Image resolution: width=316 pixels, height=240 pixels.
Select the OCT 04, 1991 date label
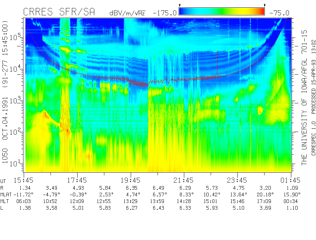pyautogui.click(x=6, y=126)
